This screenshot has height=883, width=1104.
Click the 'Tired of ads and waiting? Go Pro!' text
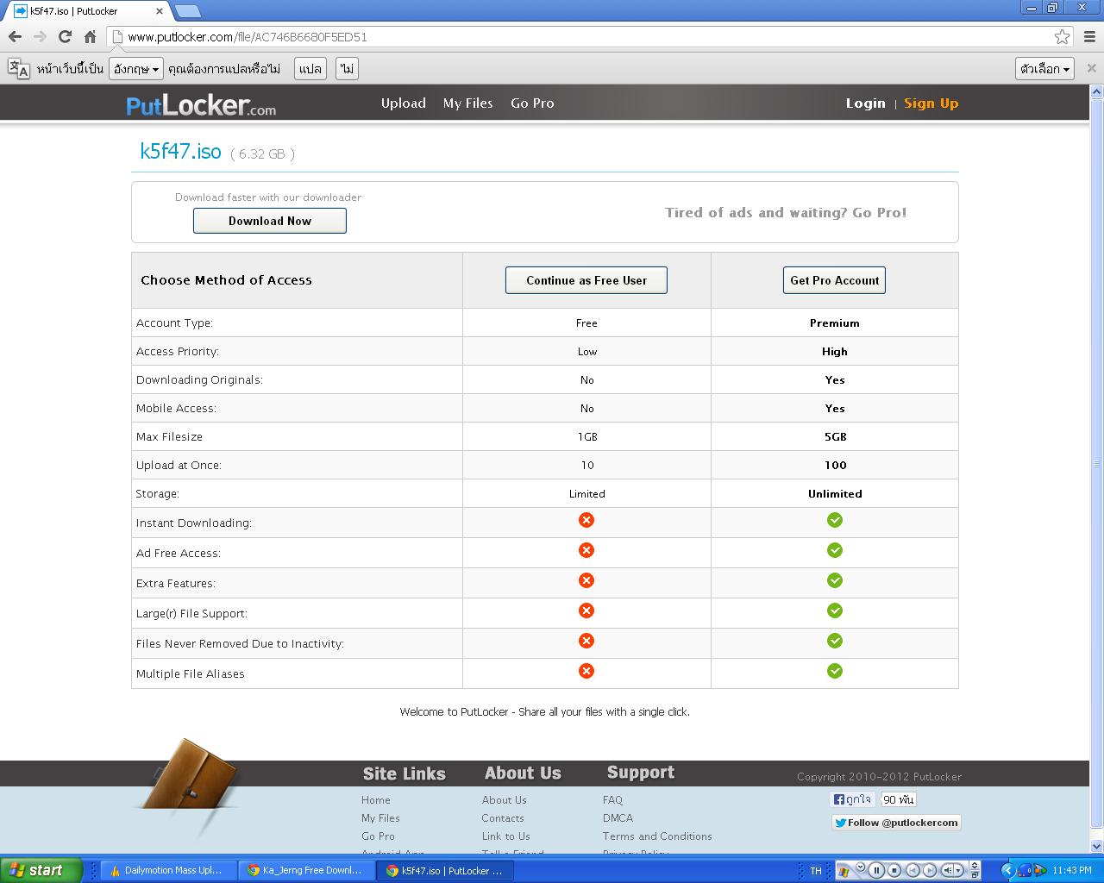786,213
